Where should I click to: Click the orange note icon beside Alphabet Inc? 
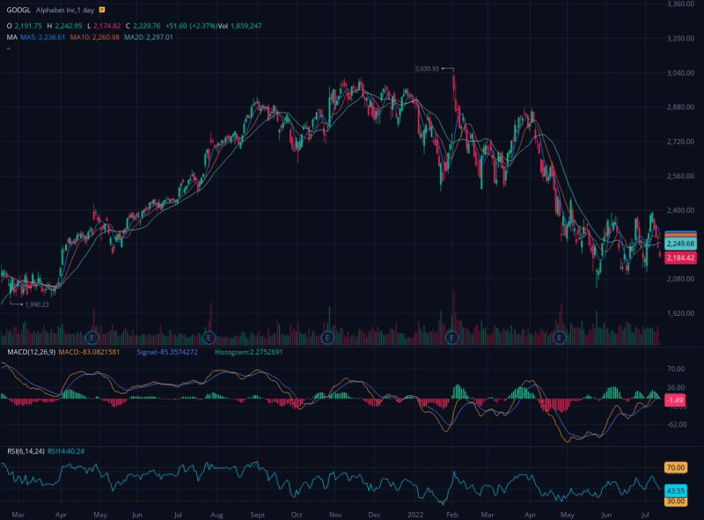(102, 10)
